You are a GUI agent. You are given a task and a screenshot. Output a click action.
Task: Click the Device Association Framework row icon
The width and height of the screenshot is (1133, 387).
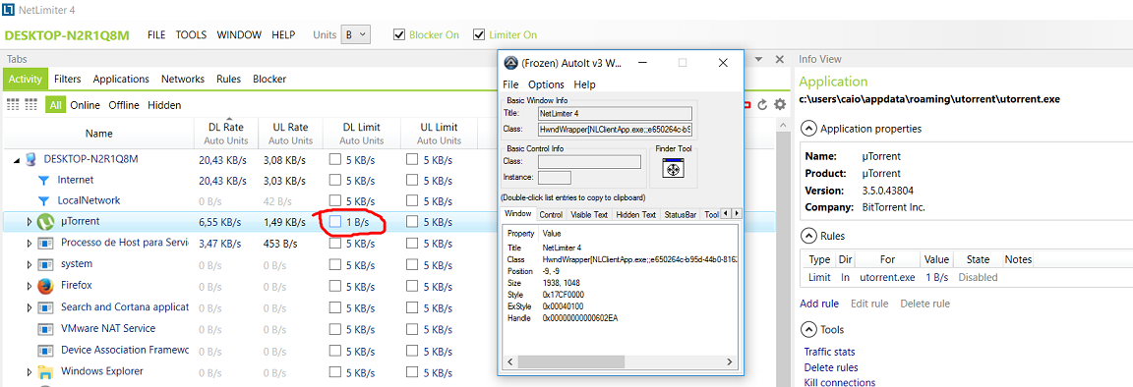(45, 351)
